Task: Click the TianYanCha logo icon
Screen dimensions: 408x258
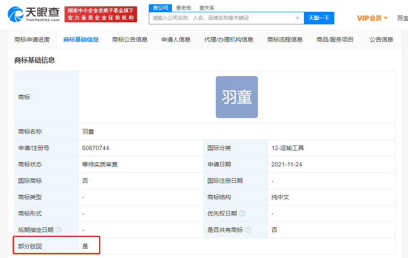Action: (16, 14)
